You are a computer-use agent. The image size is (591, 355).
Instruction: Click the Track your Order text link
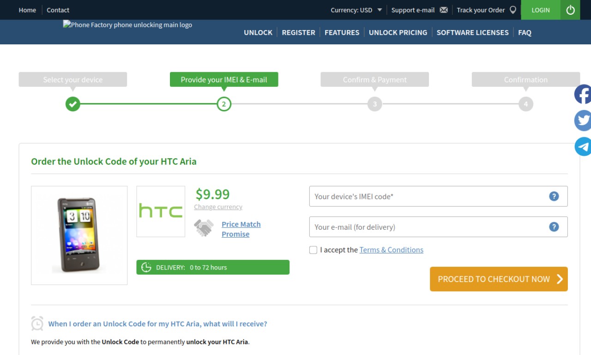point(481,10)
